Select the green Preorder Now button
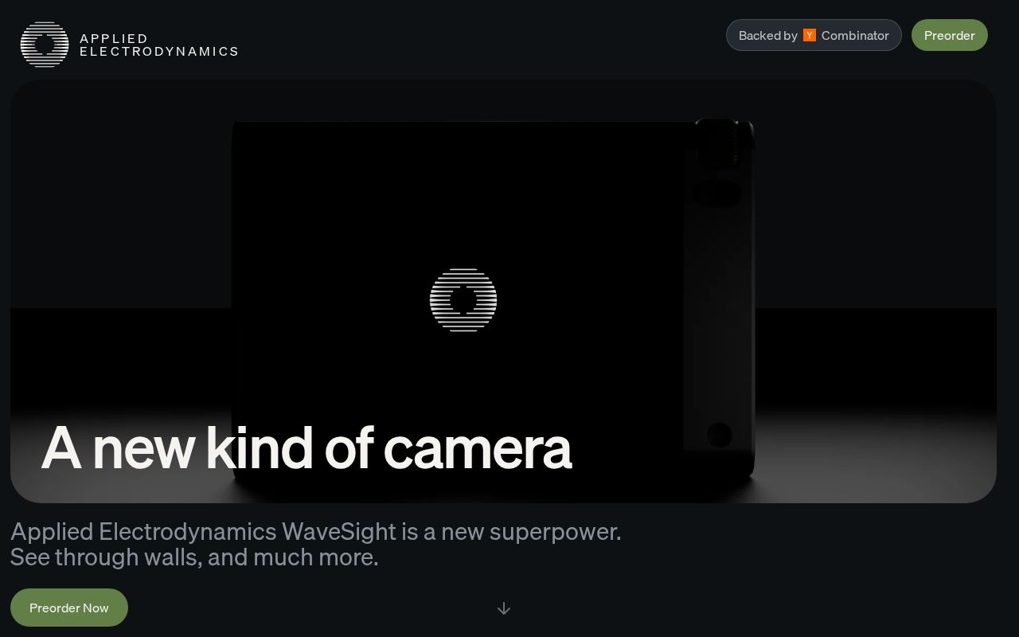 tap(69, 608)
